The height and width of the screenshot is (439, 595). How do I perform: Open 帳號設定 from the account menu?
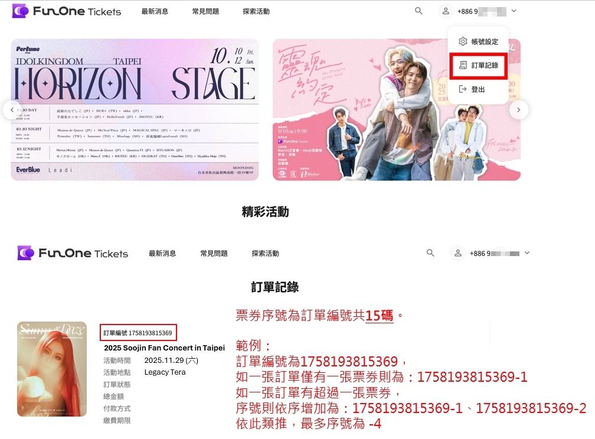(485, 42)
